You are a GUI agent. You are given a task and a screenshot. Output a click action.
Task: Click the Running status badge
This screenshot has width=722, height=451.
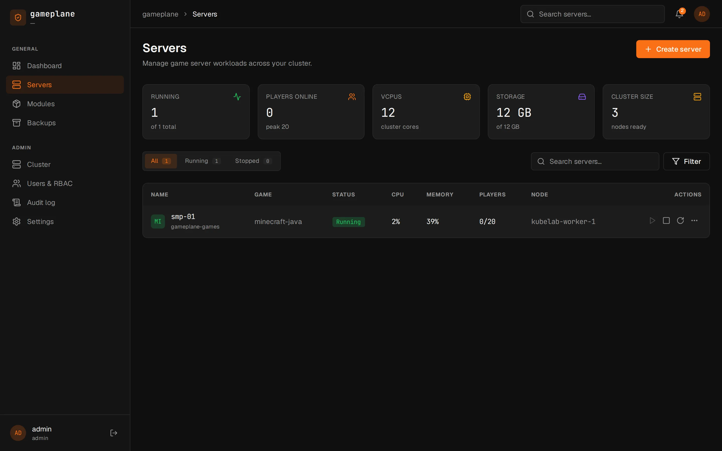point(348,222)
